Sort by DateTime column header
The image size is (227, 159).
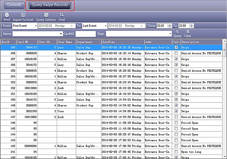point(123,42)
